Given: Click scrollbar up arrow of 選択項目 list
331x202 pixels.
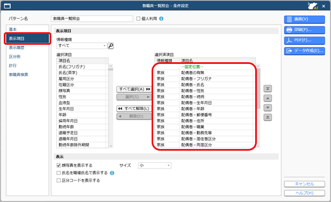Looking at the screenshot, I should pos(111,66).
